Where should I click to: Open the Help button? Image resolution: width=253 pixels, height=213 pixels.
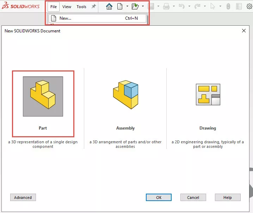(228, 198)
